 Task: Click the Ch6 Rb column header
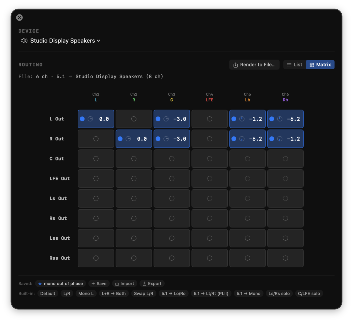(x=285, y=97)
